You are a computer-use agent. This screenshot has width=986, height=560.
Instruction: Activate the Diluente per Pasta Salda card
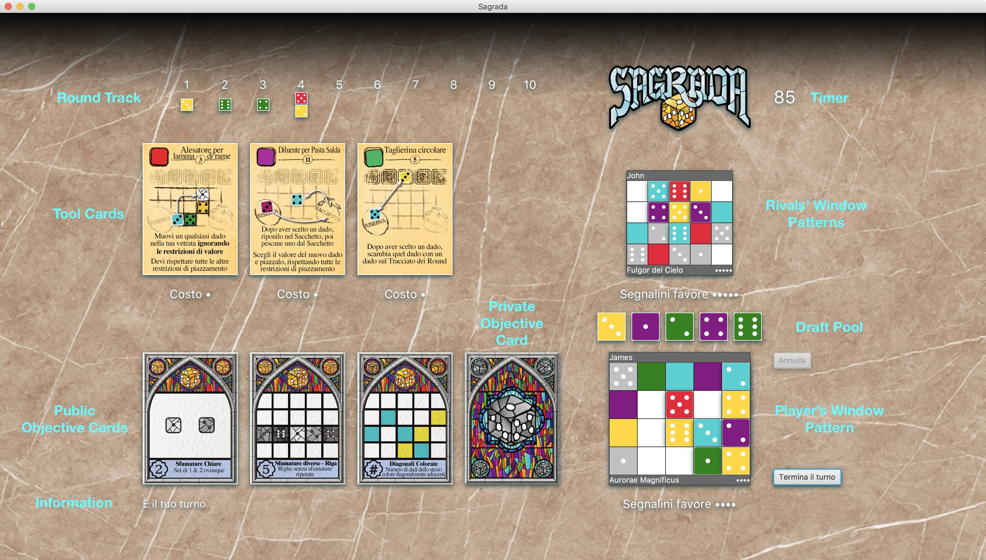(297, 209)
